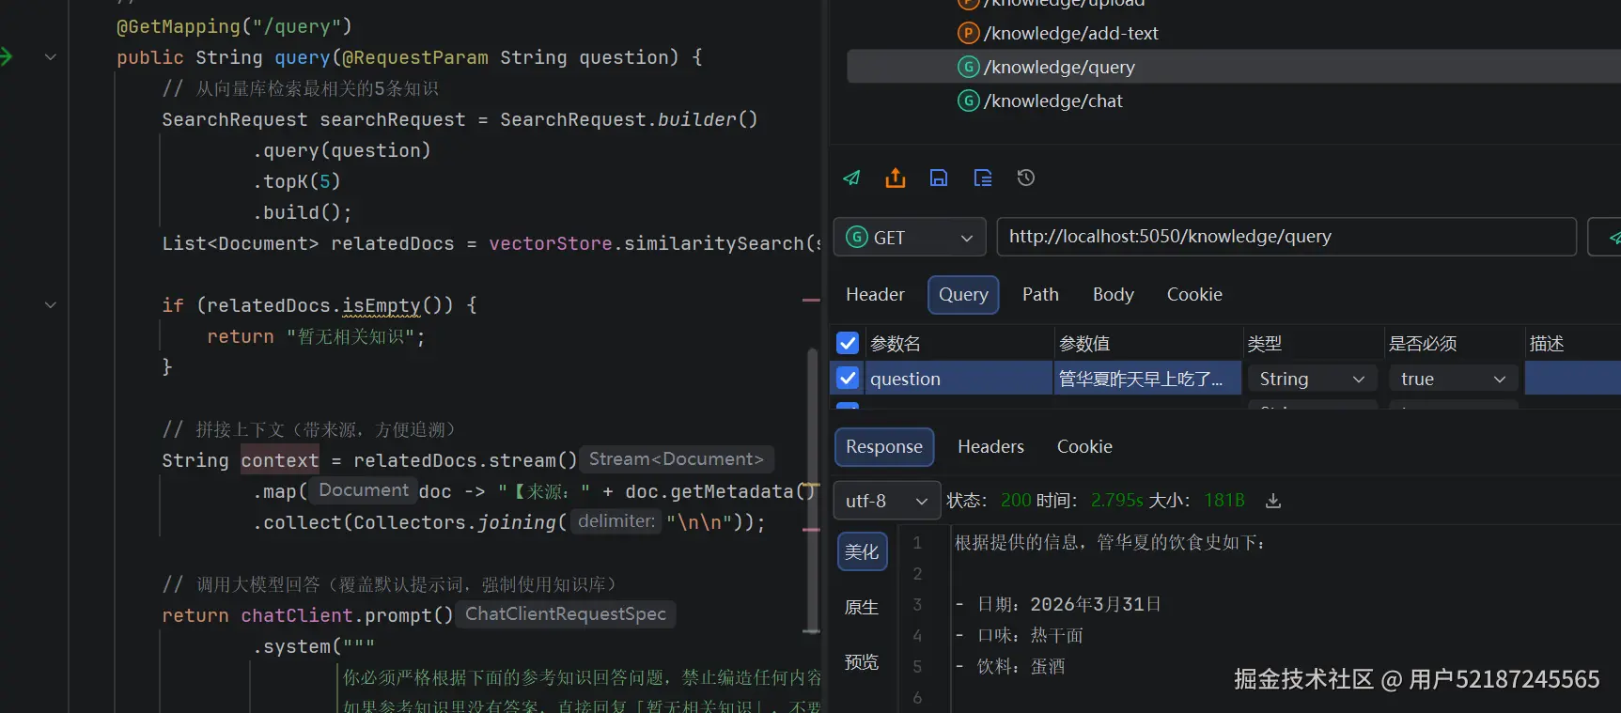Image resolution: width=1621 pixels, height=713 pixels.
Task: Click the download response icon
Action: pyautogui.click(x=1273, y=501)
